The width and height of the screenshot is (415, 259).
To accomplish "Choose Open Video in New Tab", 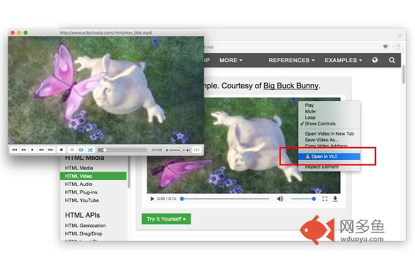I will pyautogui.click(x=329, y=134).
